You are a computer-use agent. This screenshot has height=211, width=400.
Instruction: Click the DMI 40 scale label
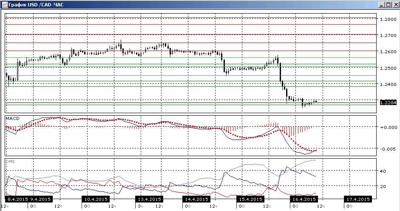(383, 171)
